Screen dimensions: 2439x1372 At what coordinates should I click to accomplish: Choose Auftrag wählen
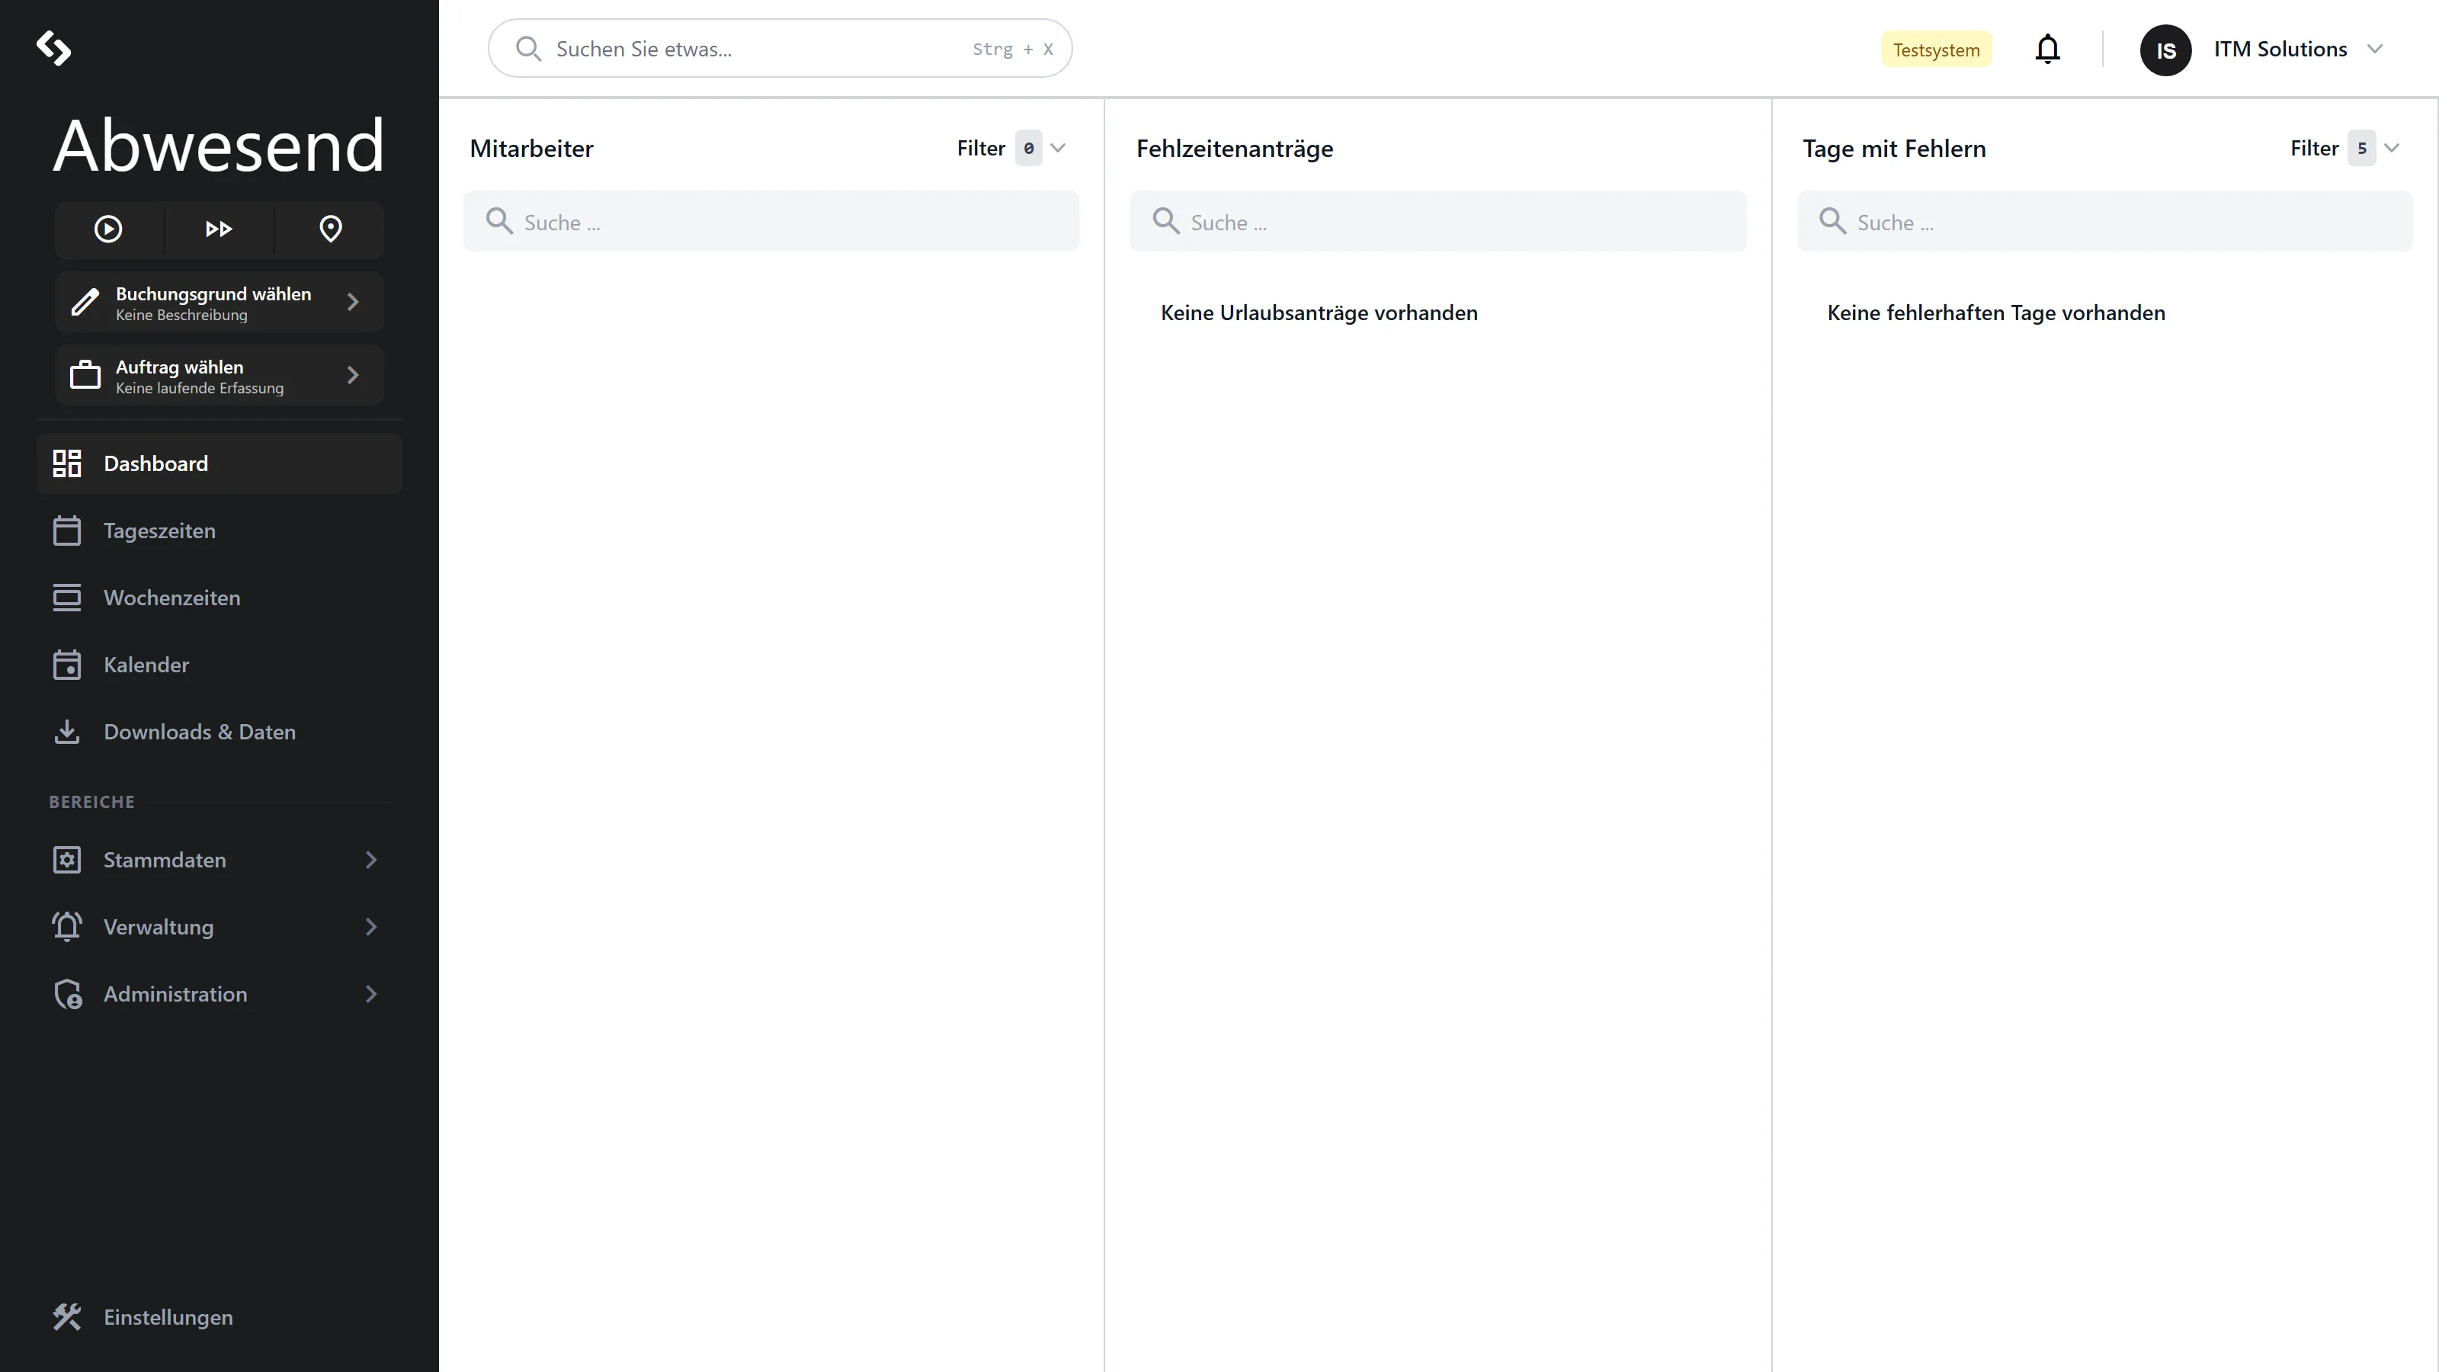[x=219, y=376]
